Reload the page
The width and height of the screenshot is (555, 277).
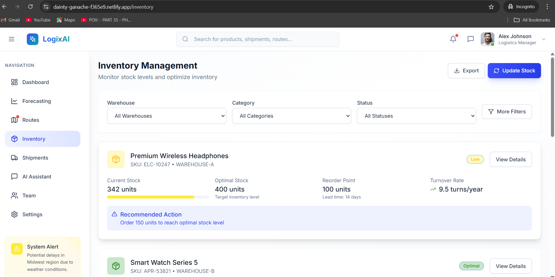[30, 7]
